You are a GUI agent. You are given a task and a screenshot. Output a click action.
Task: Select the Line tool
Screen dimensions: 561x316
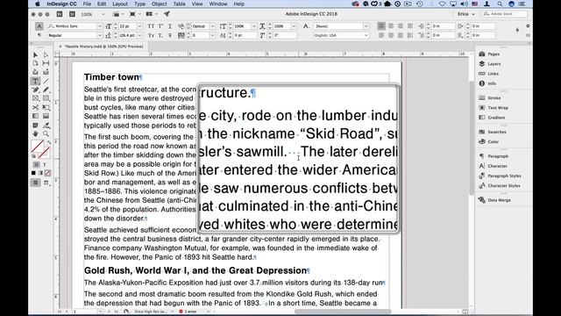[46, 81]
